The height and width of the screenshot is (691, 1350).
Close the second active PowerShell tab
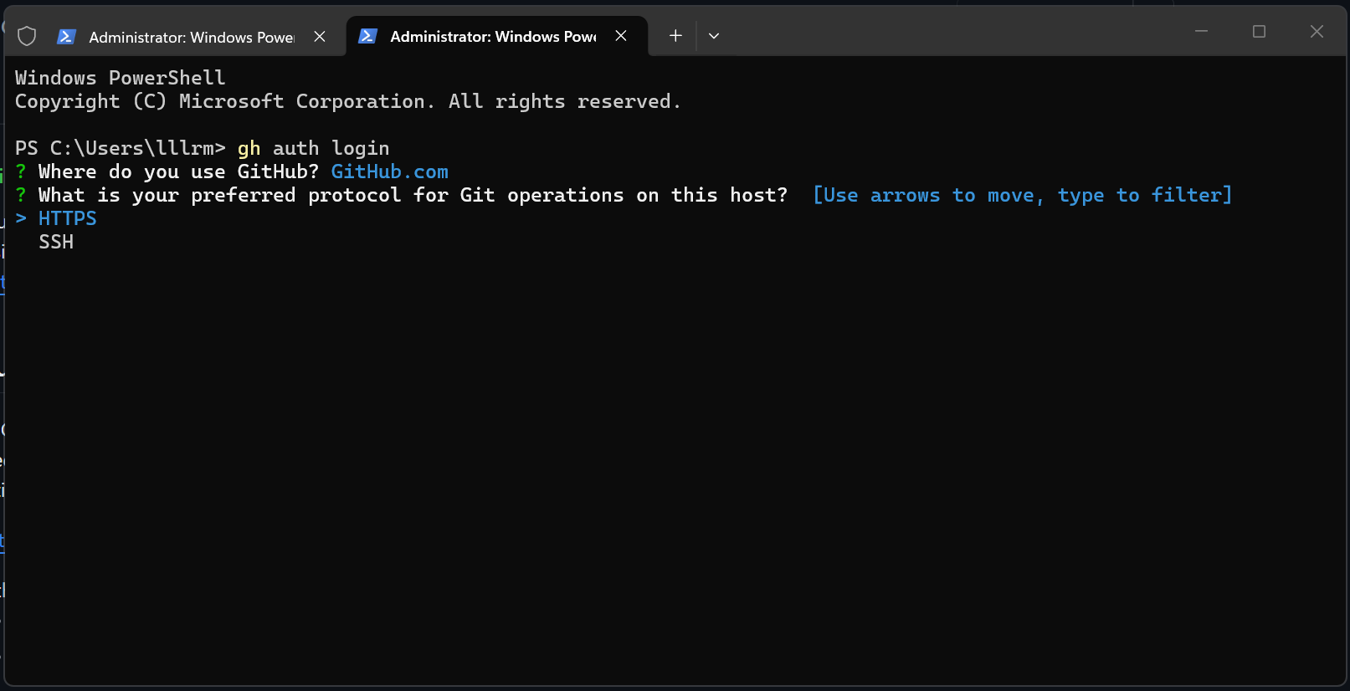click(621, 36)
